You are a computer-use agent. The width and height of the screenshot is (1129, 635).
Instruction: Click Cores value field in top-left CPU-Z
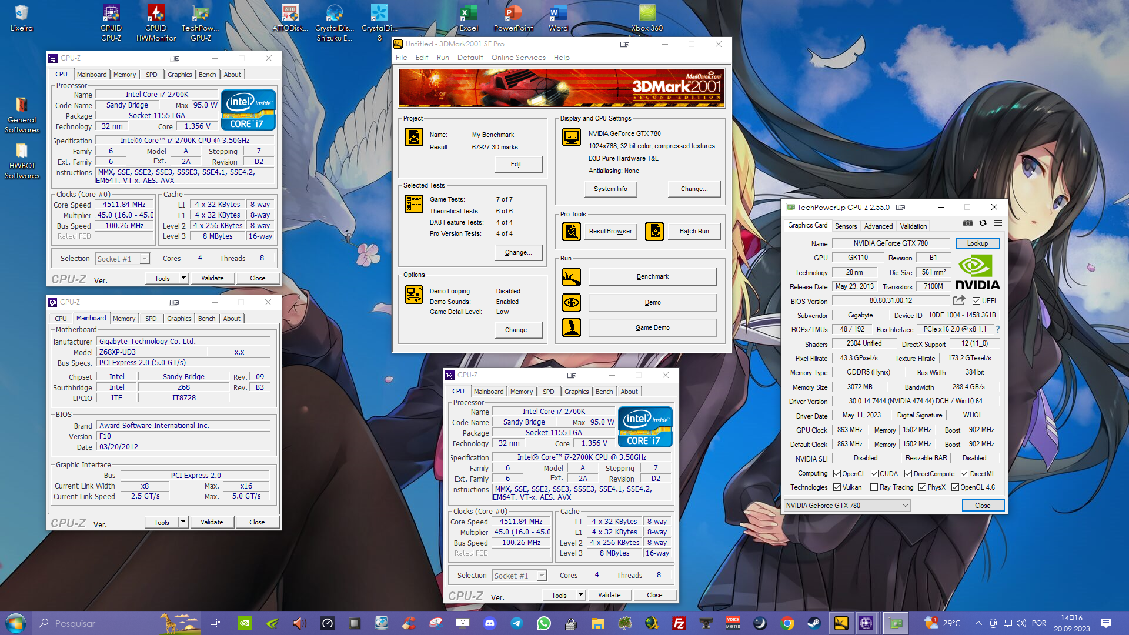pyautogui.click(x=200, y=258)
